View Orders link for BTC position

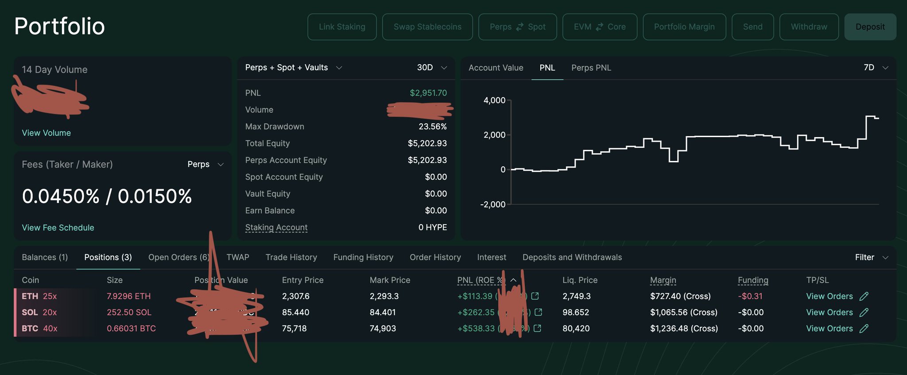tap(829, 329)
